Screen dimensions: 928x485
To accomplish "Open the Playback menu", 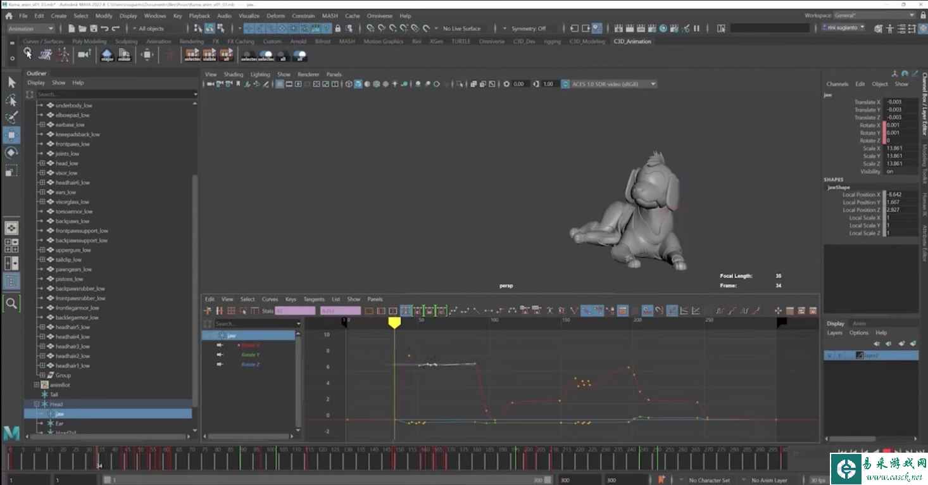I will point(199,16).
